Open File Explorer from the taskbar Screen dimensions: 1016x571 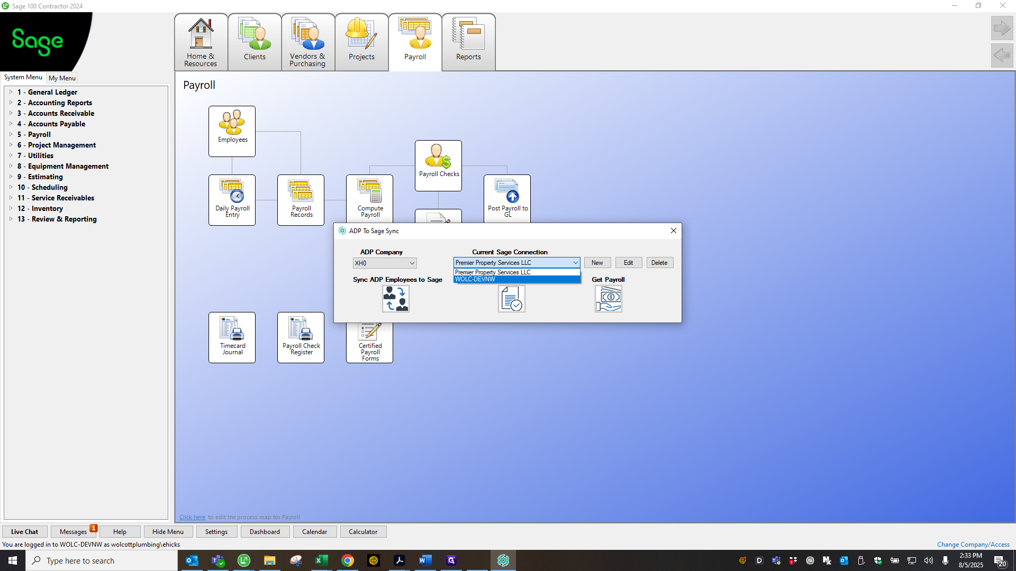pos(270,560)
